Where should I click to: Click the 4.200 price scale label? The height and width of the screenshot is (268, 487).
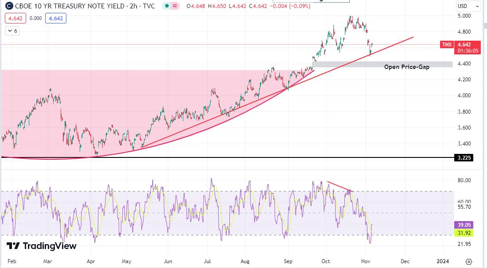click(x=464, y=80)
